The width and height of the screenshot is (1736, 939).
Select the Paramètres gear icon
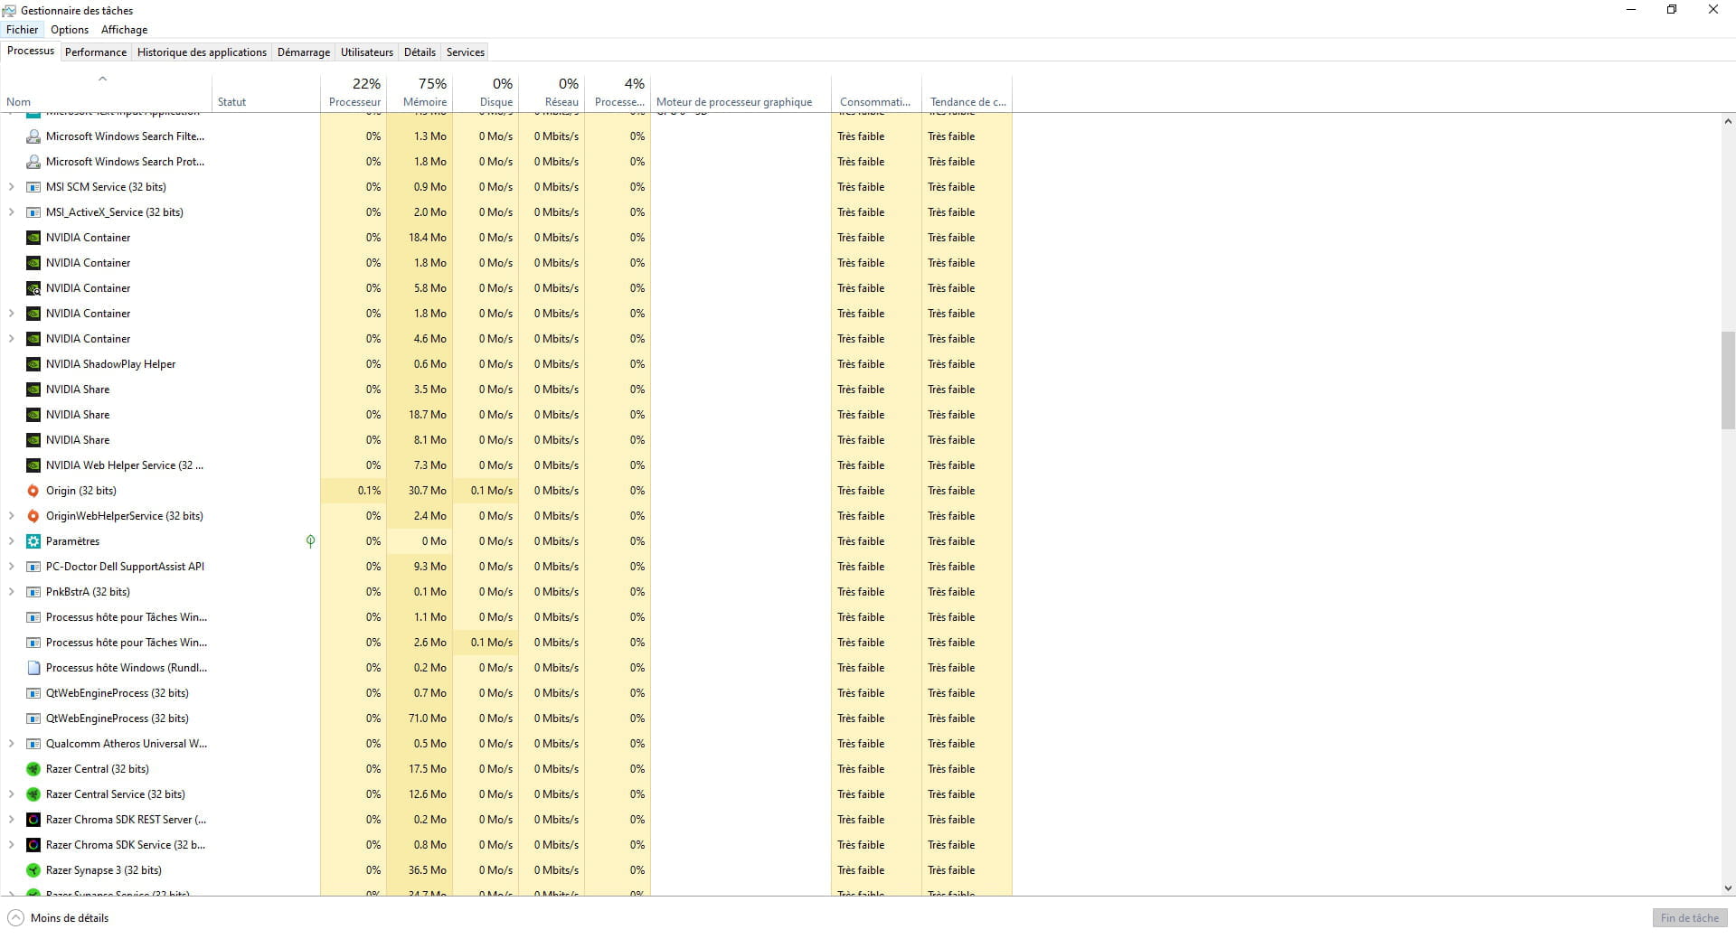[x=33, y=541]
